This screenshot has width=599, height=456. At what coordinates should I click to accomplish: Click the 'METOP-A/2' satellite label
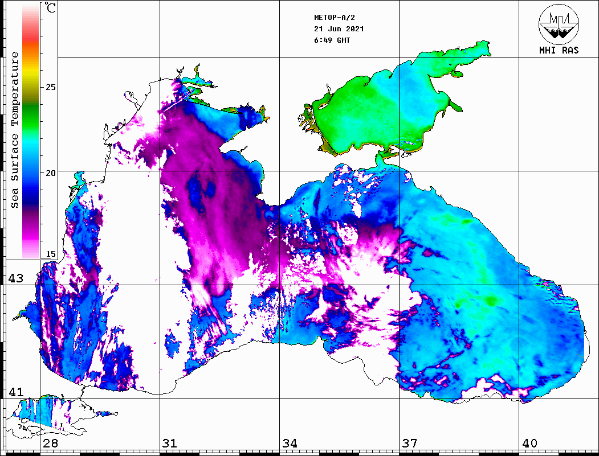coord(334,18)
